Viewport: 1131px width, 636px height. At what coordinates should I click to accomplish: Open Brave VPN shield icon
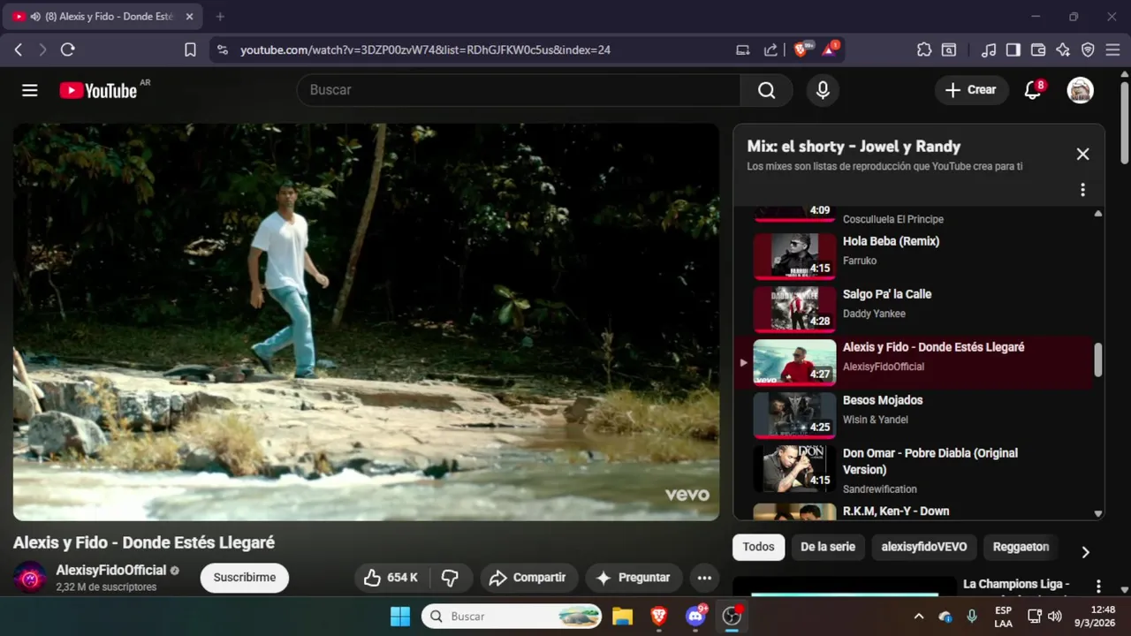click(1088, 49)
